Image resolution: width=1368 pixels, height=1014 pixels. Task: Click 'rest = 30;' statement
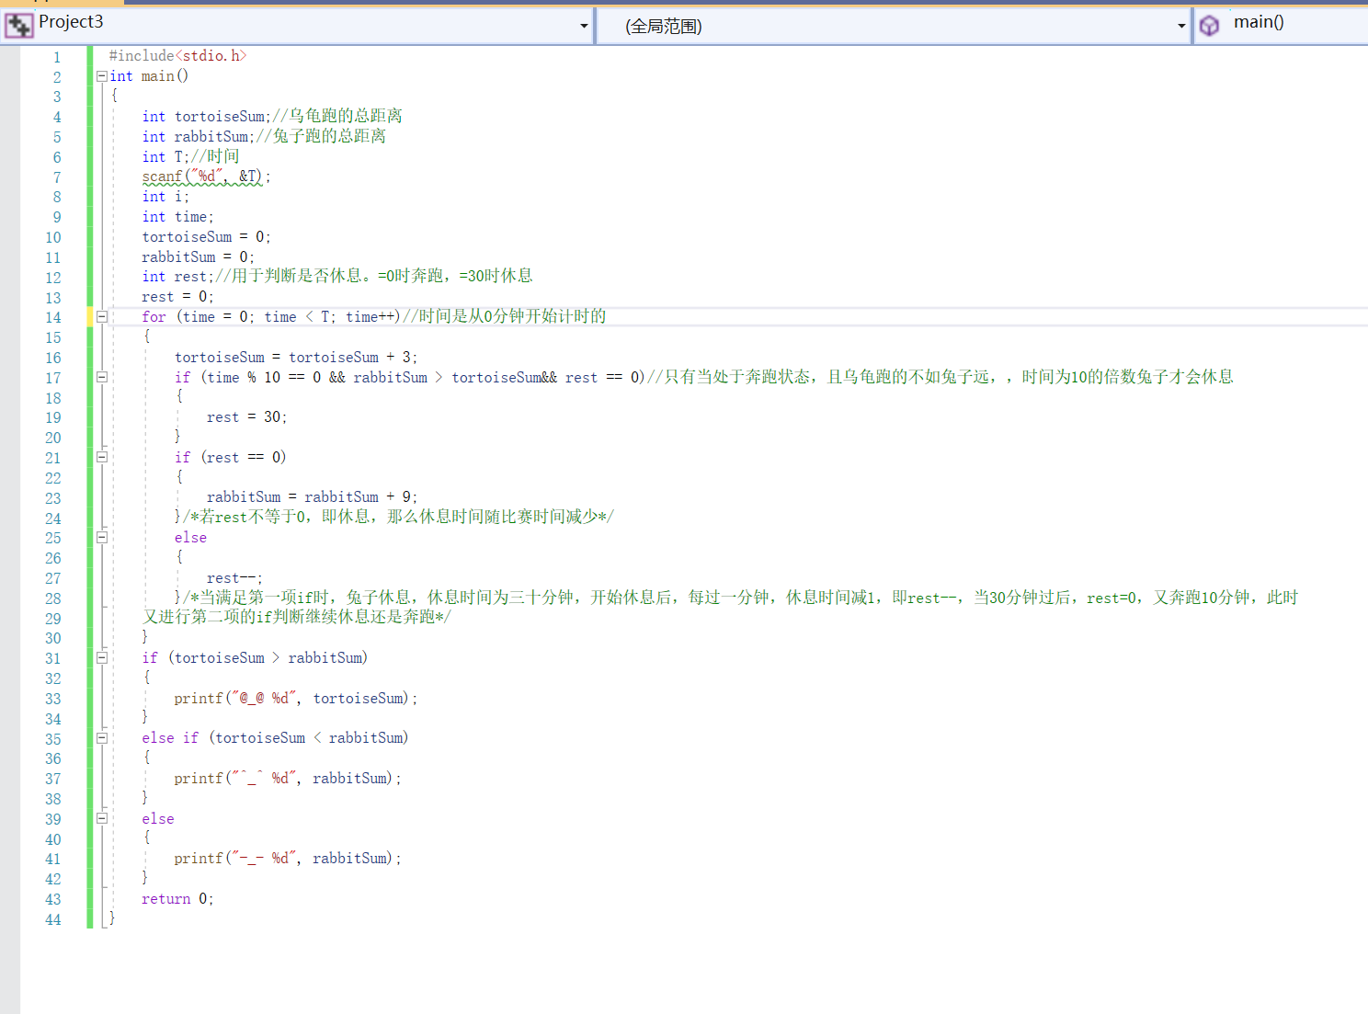246,417
